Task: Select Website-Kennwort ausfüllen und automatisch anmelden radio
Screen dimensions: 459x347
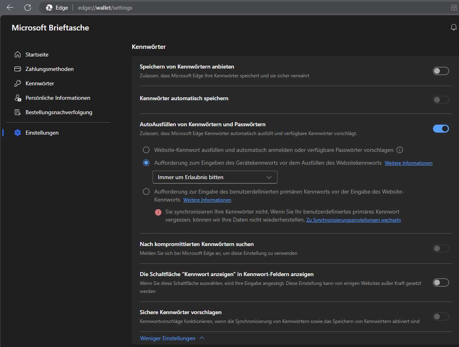Action: pyautogui.click(x=146, y=150)
